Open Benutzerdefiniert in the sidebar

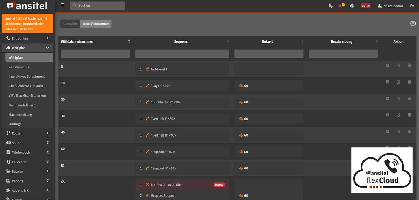tap(29, 105)
